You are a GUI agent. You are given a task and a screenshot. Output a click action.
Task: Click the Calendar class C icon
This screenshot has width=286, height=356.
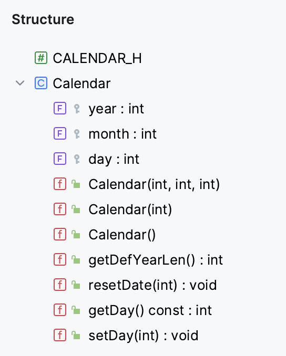point(41,83)
